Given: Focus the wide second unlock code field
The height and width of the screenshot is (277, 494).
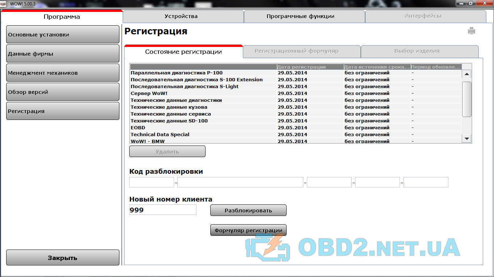Looking at the screenshot, I should (240, 182).
